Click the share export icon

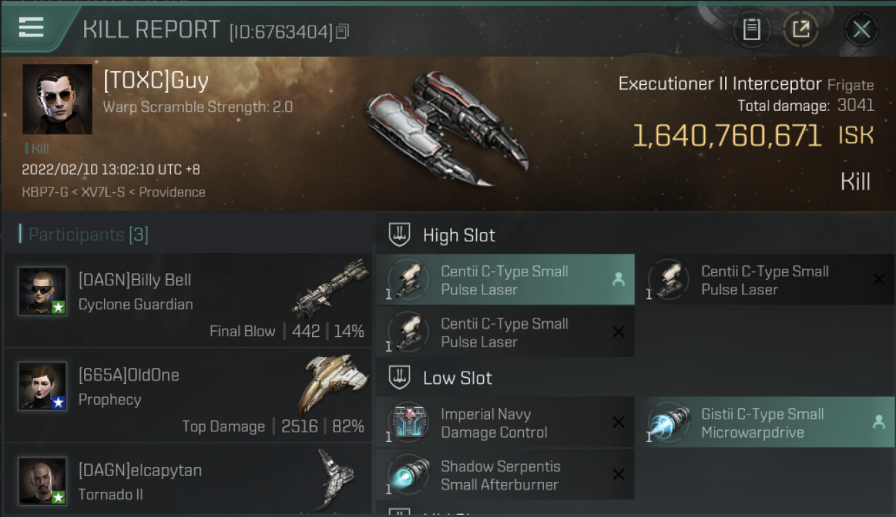point(800,30)
